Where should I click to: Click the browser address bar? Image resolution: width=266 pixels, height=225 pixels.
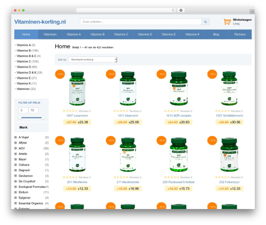click(126, 10)
